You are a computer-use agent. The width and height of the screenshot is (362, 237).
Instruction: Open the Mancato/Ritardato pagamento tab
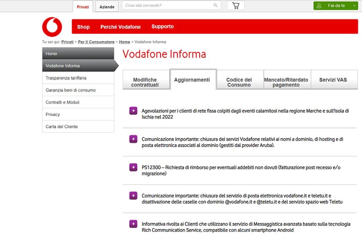coord(287,80)
